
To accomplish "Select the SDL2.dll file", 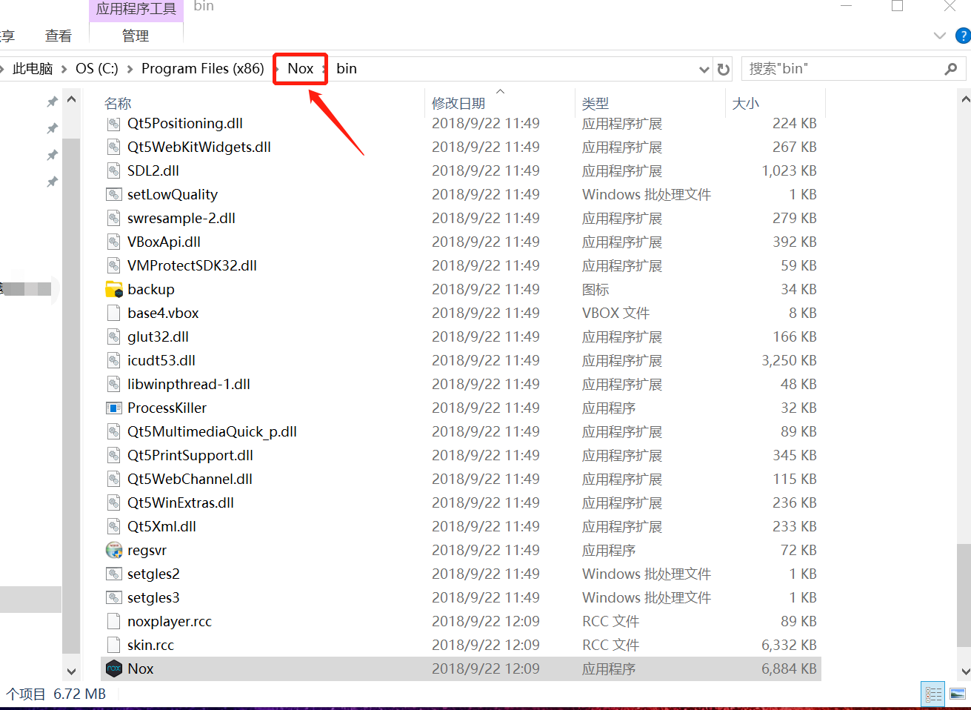I will click(x=154, y=170).
